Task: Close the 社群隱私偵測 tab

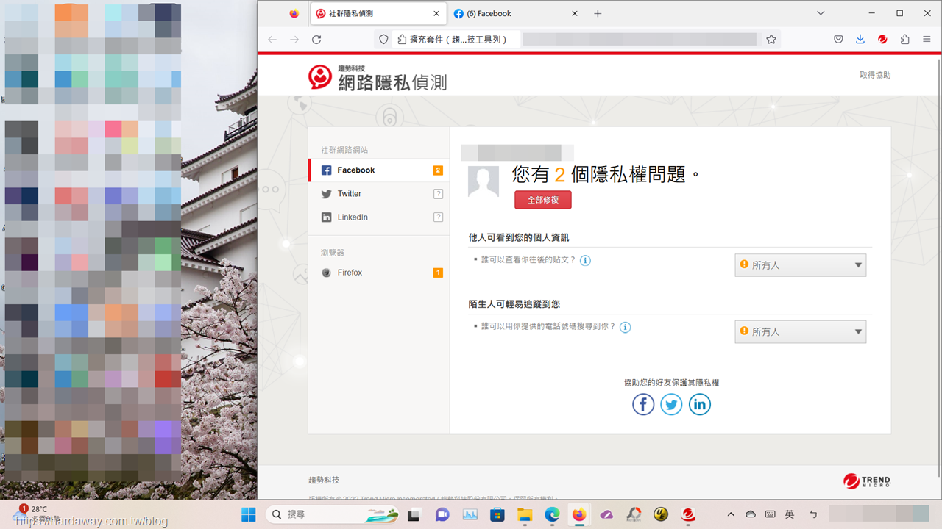Action: coord(436,13)
